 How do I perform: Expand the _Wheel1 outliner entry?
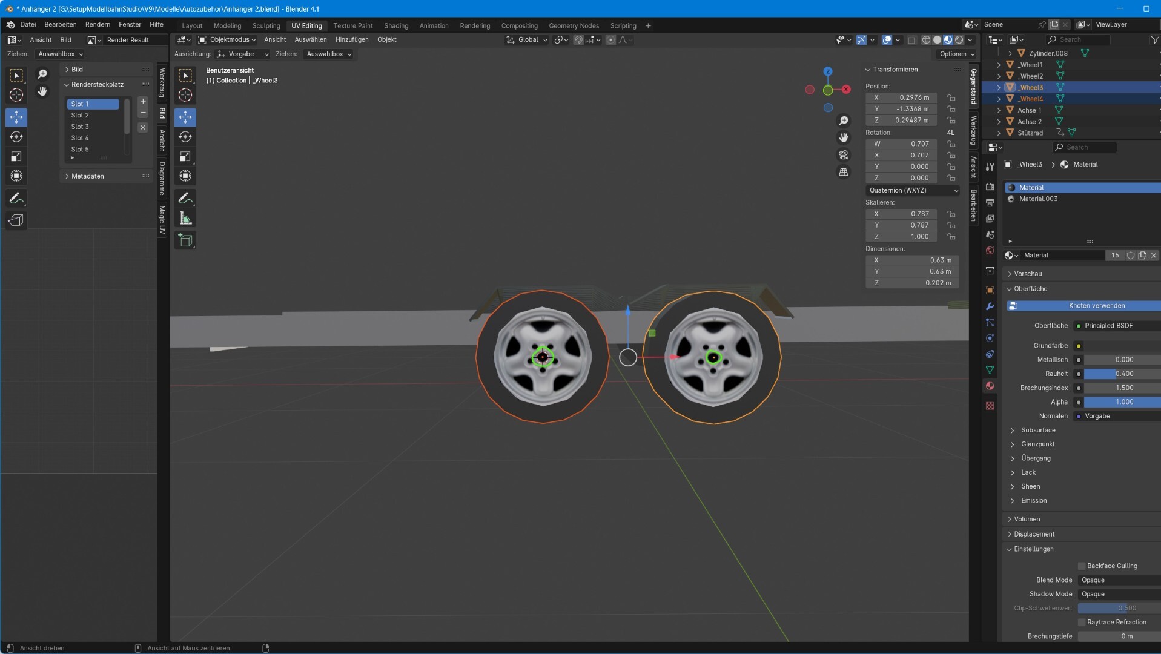point(999,65)
